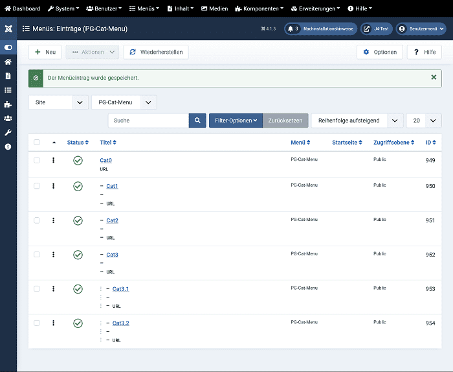Click the Joomla logo icon
The height and width of the screenshot is (372, 453).
pyautogui.click(x=8, y=29)
